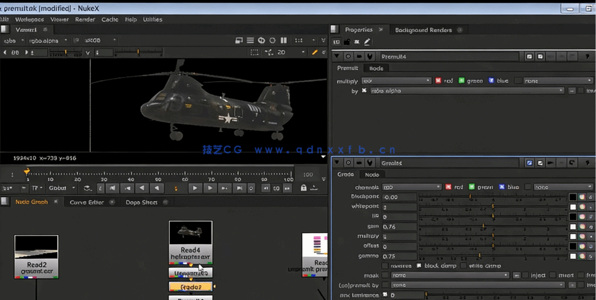This screenshot has width=596, height=300.
Task: Click the Viewer panel pane-menu icon left of tab
Action: click(4, 30)
